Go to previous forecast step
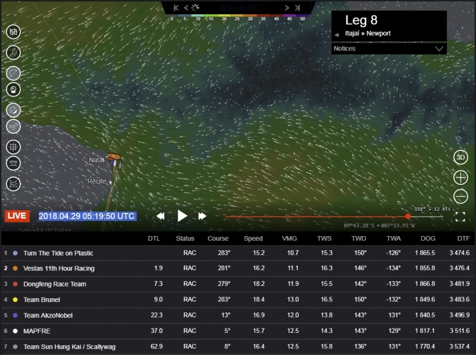476x355 pixels. pyautogui.click(x=186, y=8)
